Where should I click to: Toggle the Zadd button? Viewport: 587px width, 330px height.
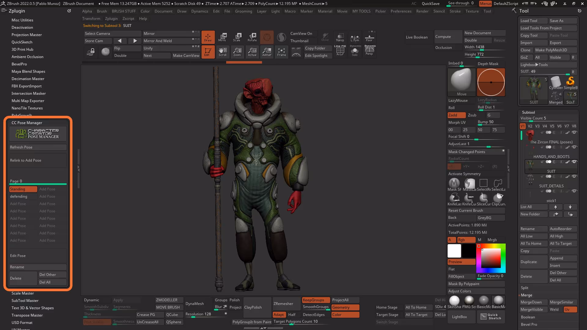tap(456, 115)
